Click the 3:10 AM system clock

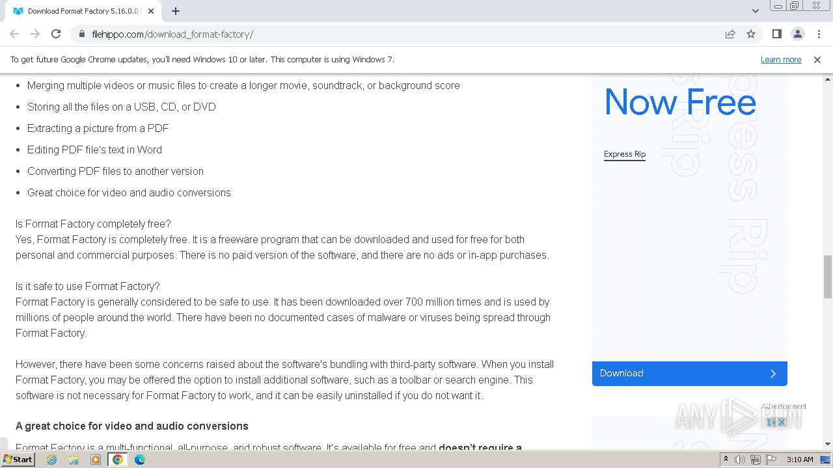point(800,460)
